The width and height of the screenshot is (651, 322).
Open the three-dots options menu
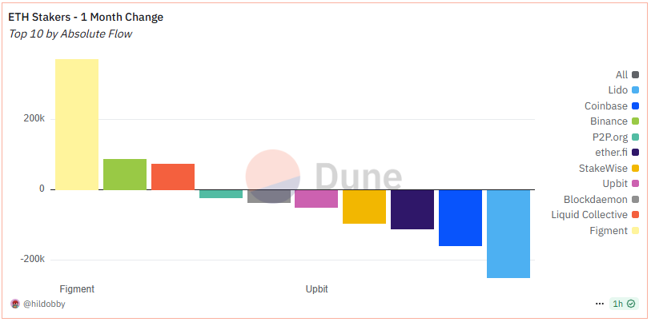(599, 304)
